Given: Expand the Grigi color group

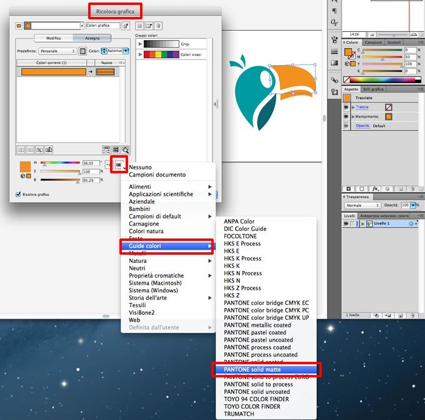Looking at the screenshot, I should pyautogui.click(x=140, y=44).
